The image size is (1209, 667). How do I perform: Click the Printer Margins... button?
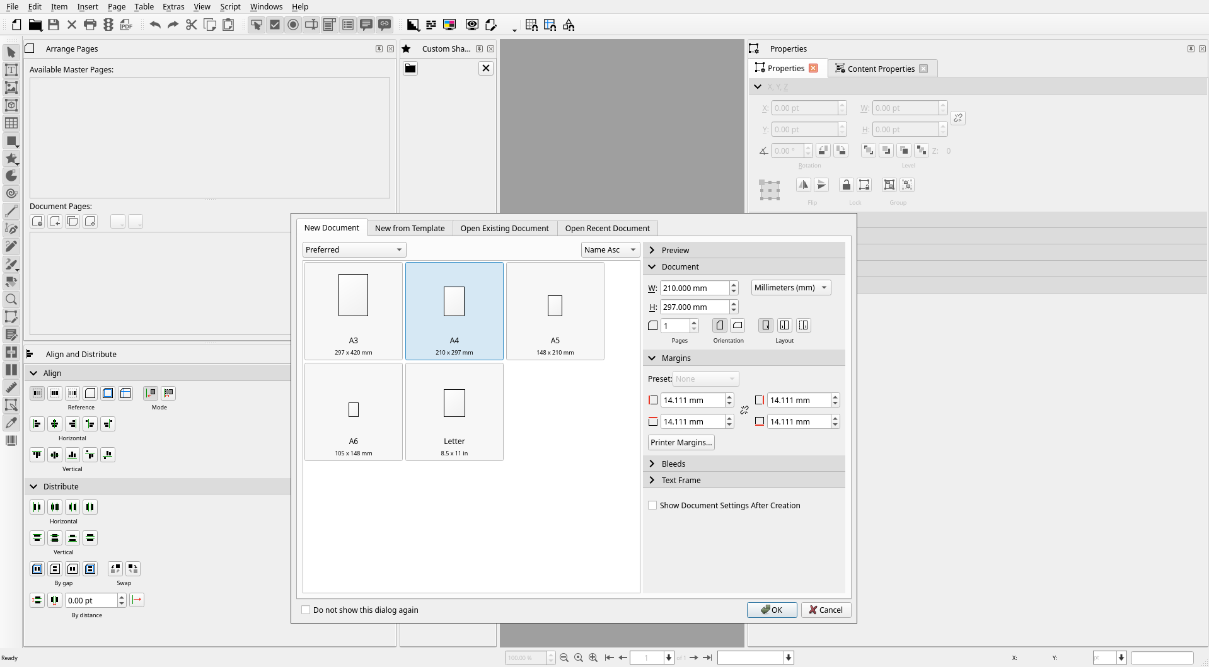click(x=681, y=442)
